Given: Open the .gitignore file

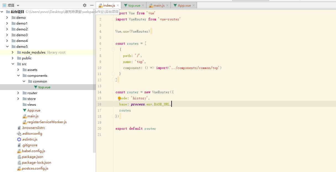Looking at the screenshot, I should tap(30, 145).
